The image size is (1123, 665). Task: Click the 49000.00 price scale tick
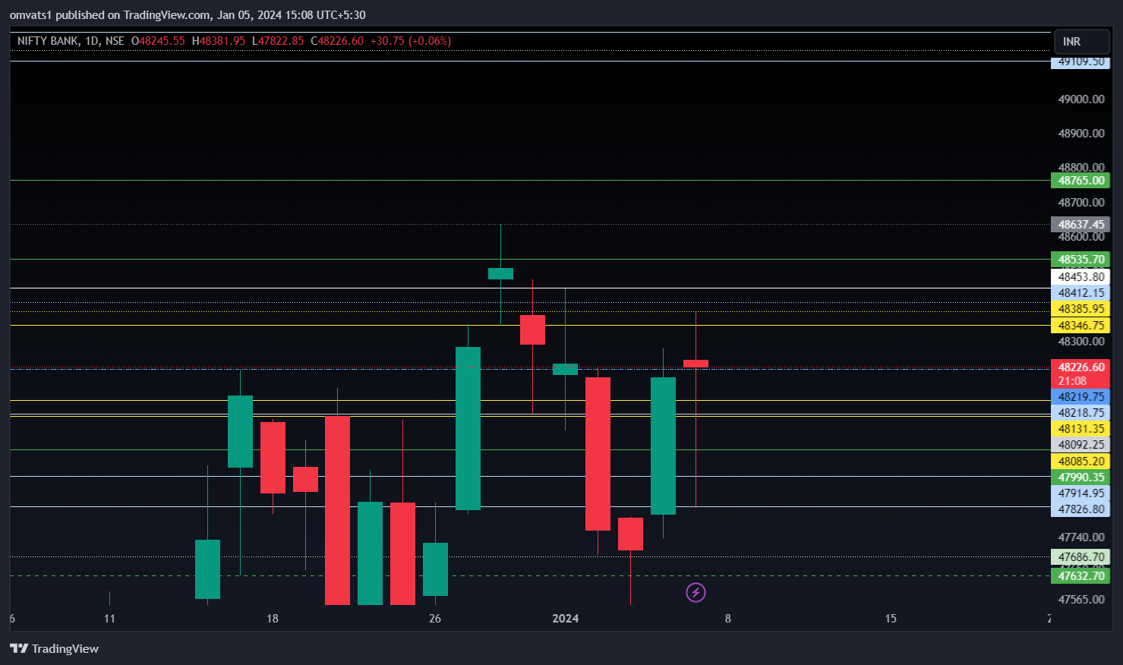coord(1081,99)
